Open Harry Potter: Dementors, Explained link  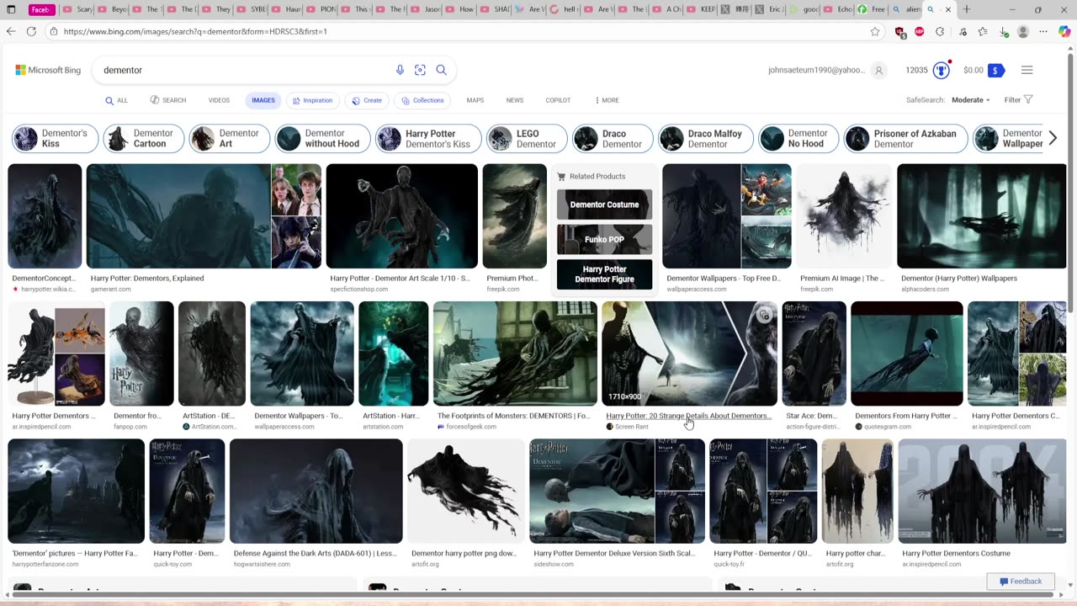[147, 278]
